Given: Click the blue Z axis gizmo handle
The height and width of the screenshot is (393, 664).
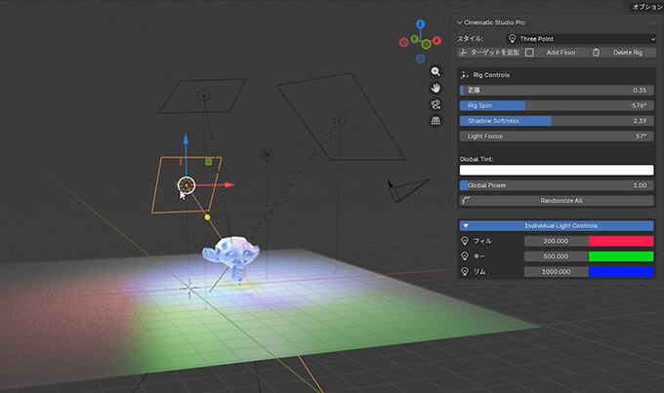Looking at the screenshot, I should [x=420, y=23].
